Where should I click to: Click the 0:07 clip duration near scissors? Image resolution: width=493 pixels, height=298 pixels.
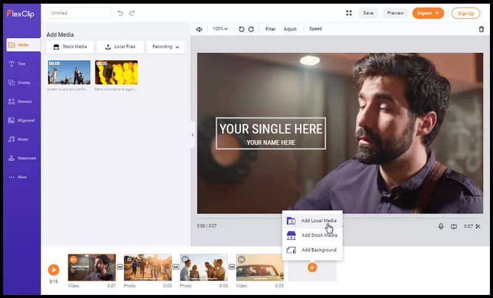tap(468, 227)
